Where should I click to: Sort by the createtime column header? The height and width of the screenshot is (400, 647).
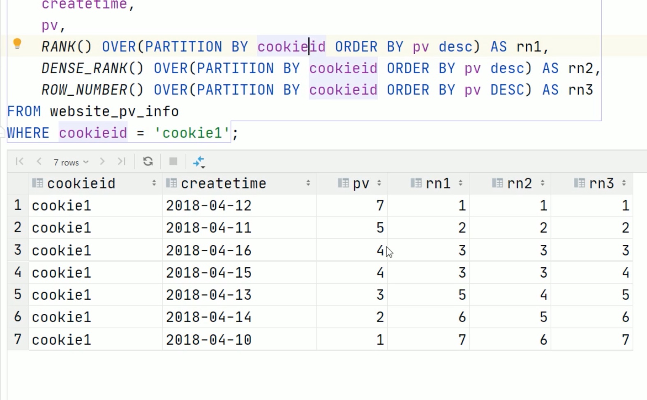[x=239, y=183]
